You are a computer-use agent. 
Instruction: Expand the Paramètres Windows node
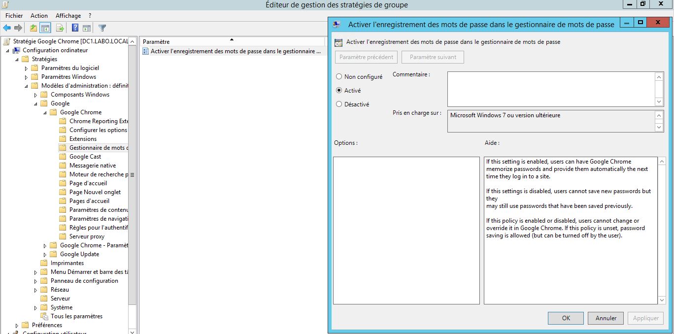click(x=26, y=77)
